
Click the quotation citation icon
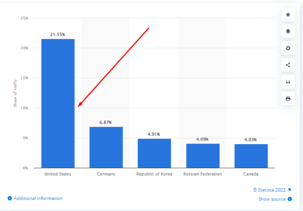288,82
